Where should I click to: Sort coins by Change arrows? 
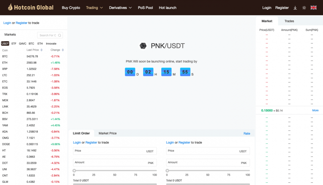(63, 50)
